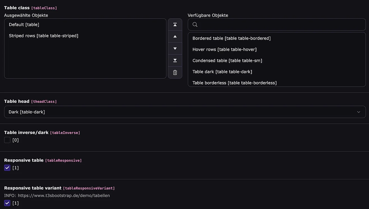The image size is (369, 209).
Task: Select Table borderless from available list
Action: [x=235, y=83]
